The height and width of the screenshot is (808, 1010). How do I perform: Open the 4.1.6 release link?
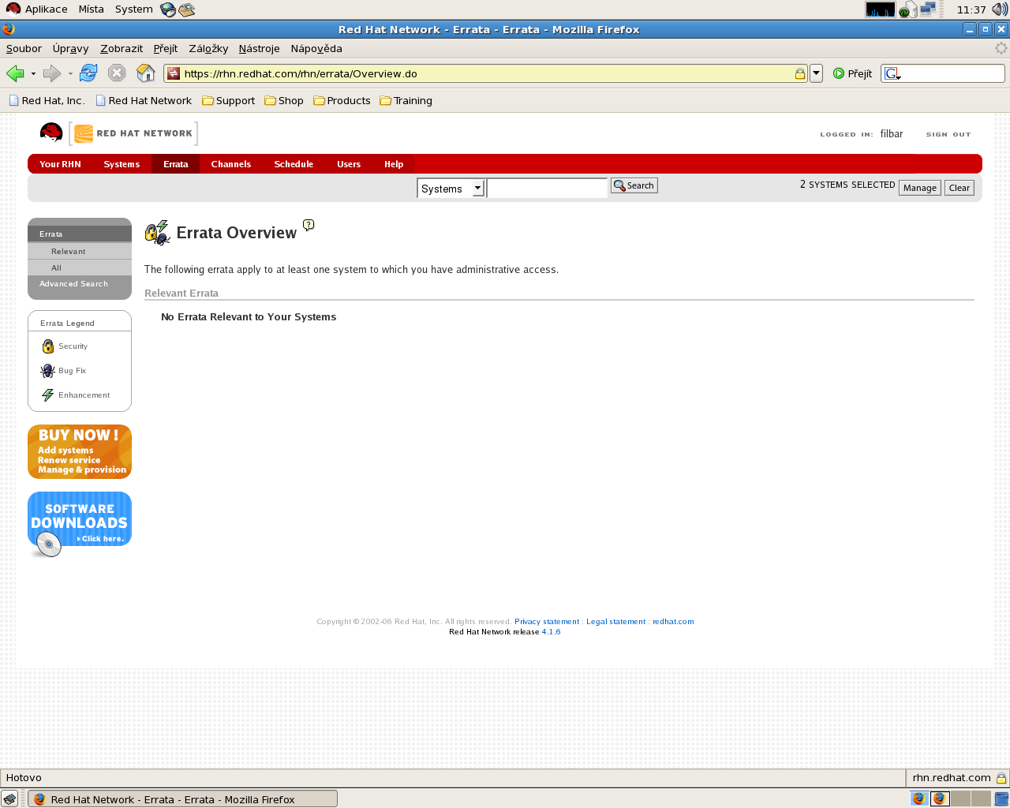(551, 632)
